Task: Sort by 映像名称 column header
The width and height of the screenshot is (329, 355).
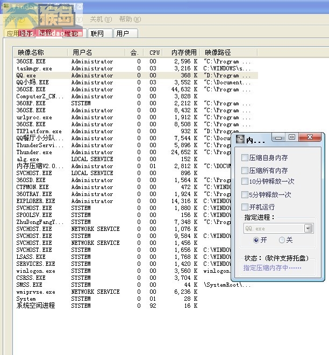Action: 40,53
